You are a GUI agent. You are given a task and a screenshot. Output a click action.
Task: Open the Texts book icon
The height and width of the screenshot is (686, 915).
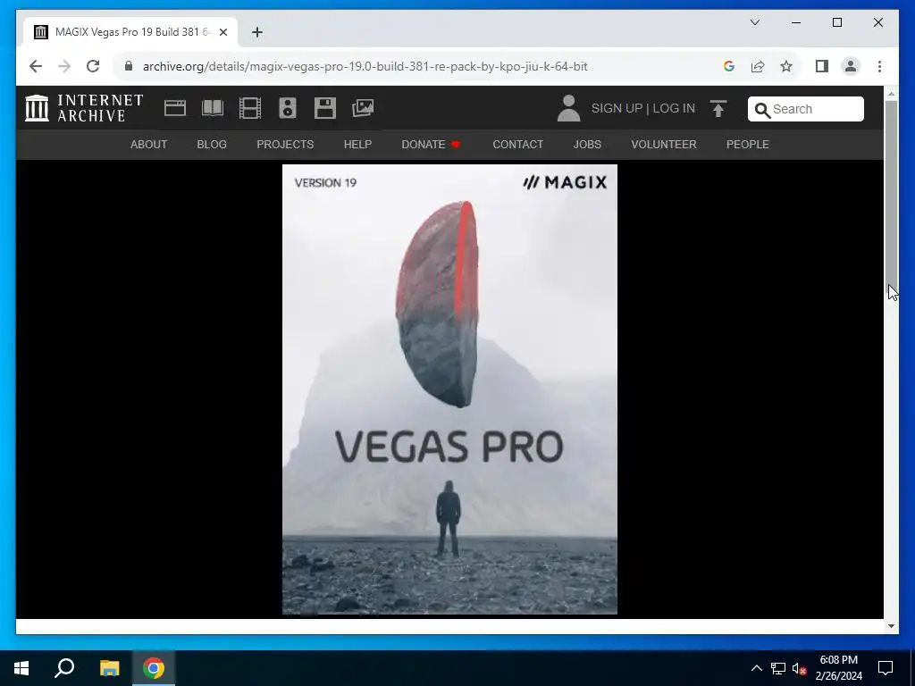[213, 108]
